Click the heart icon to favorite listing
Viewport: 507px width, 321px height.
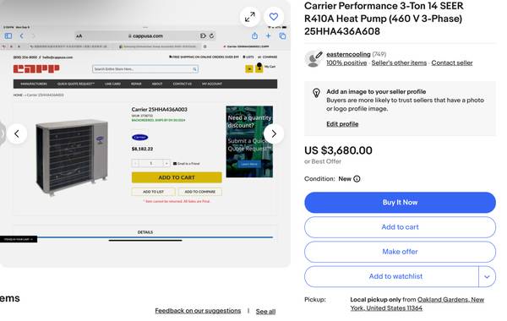click(x=274, y=17)
